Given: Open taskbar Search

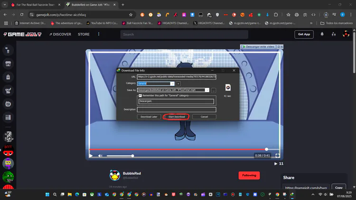Looking at the screenshot, I should [x=55, y=195].
